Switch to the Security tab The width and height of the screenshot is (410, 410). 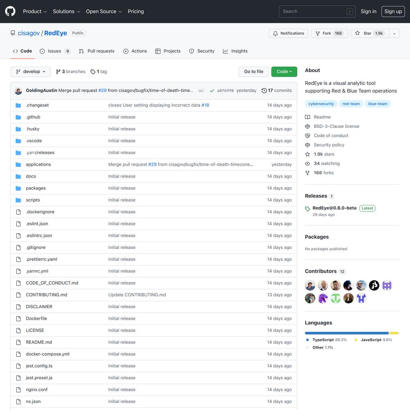202,51
